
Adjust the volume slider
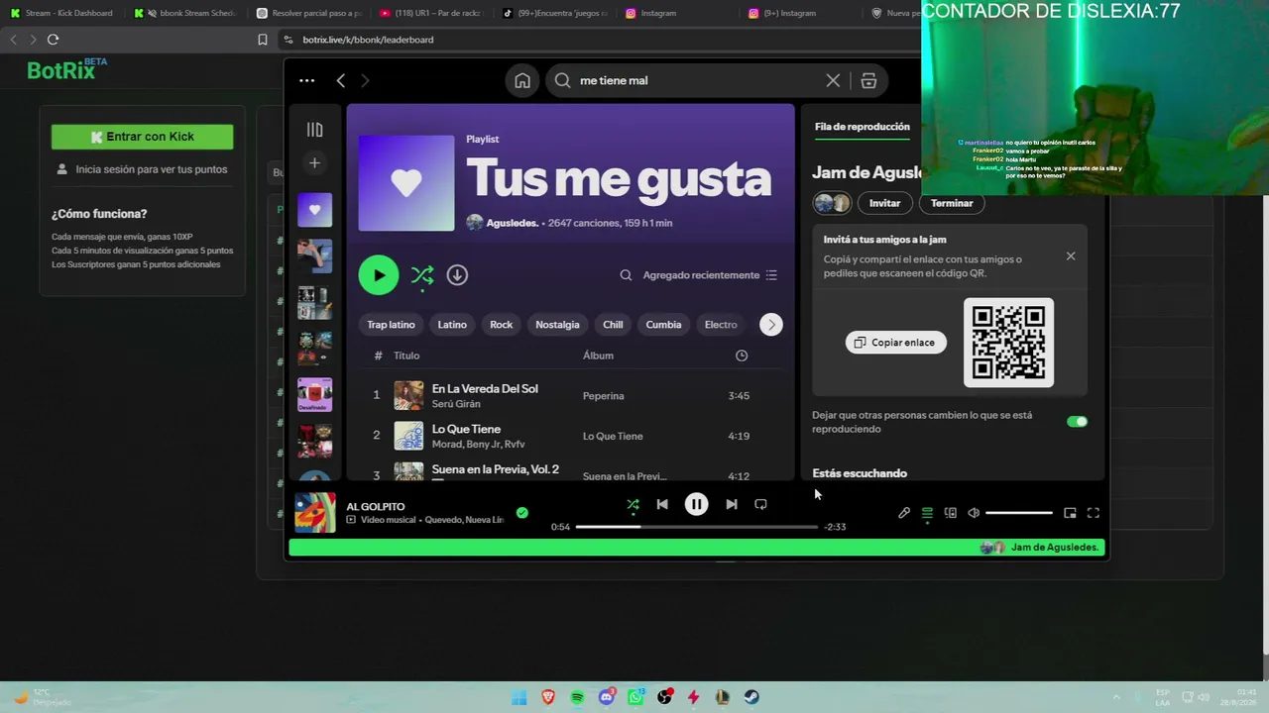point(1019,513)
